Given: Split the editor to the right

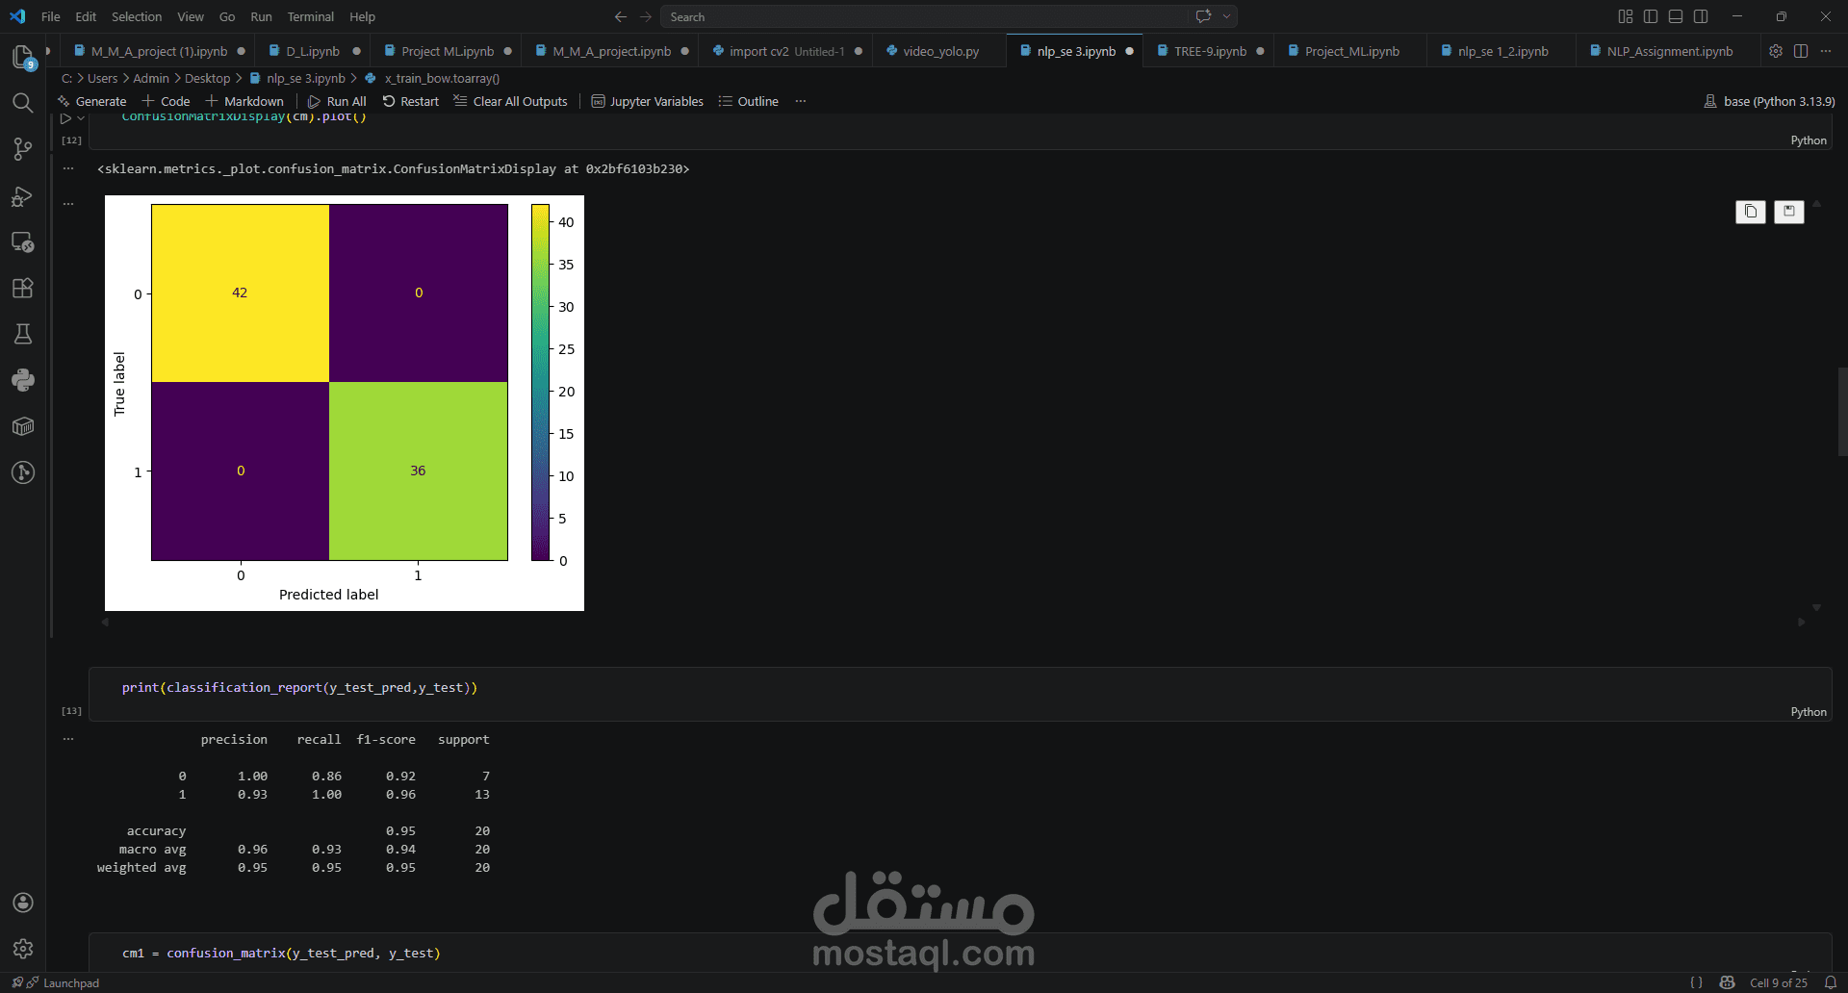Looking at the screenshot, I should [x=1801, y=51].
